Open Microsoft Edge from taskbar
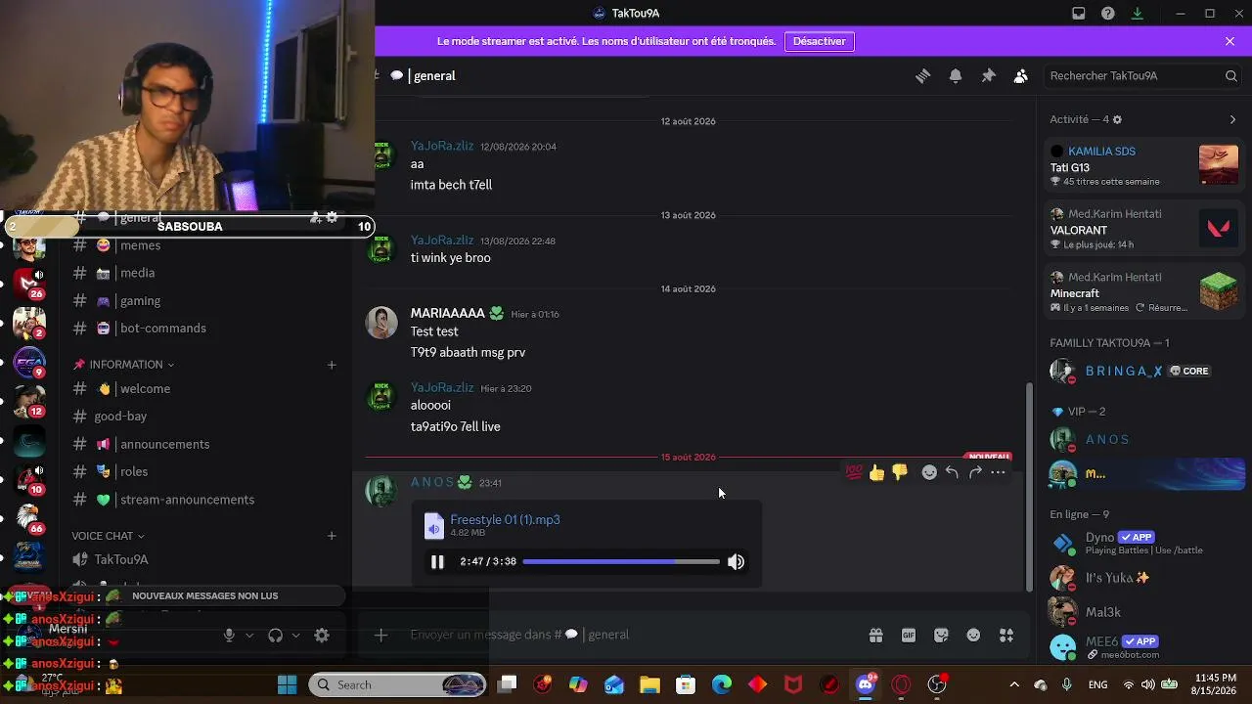The image size is (1252, 704). click(722, 685)
